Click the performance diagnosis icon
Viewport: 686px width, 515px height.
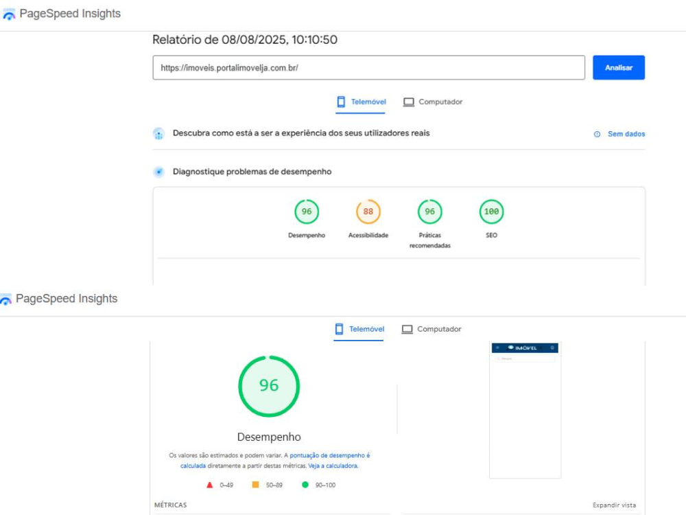pos(159,172)
